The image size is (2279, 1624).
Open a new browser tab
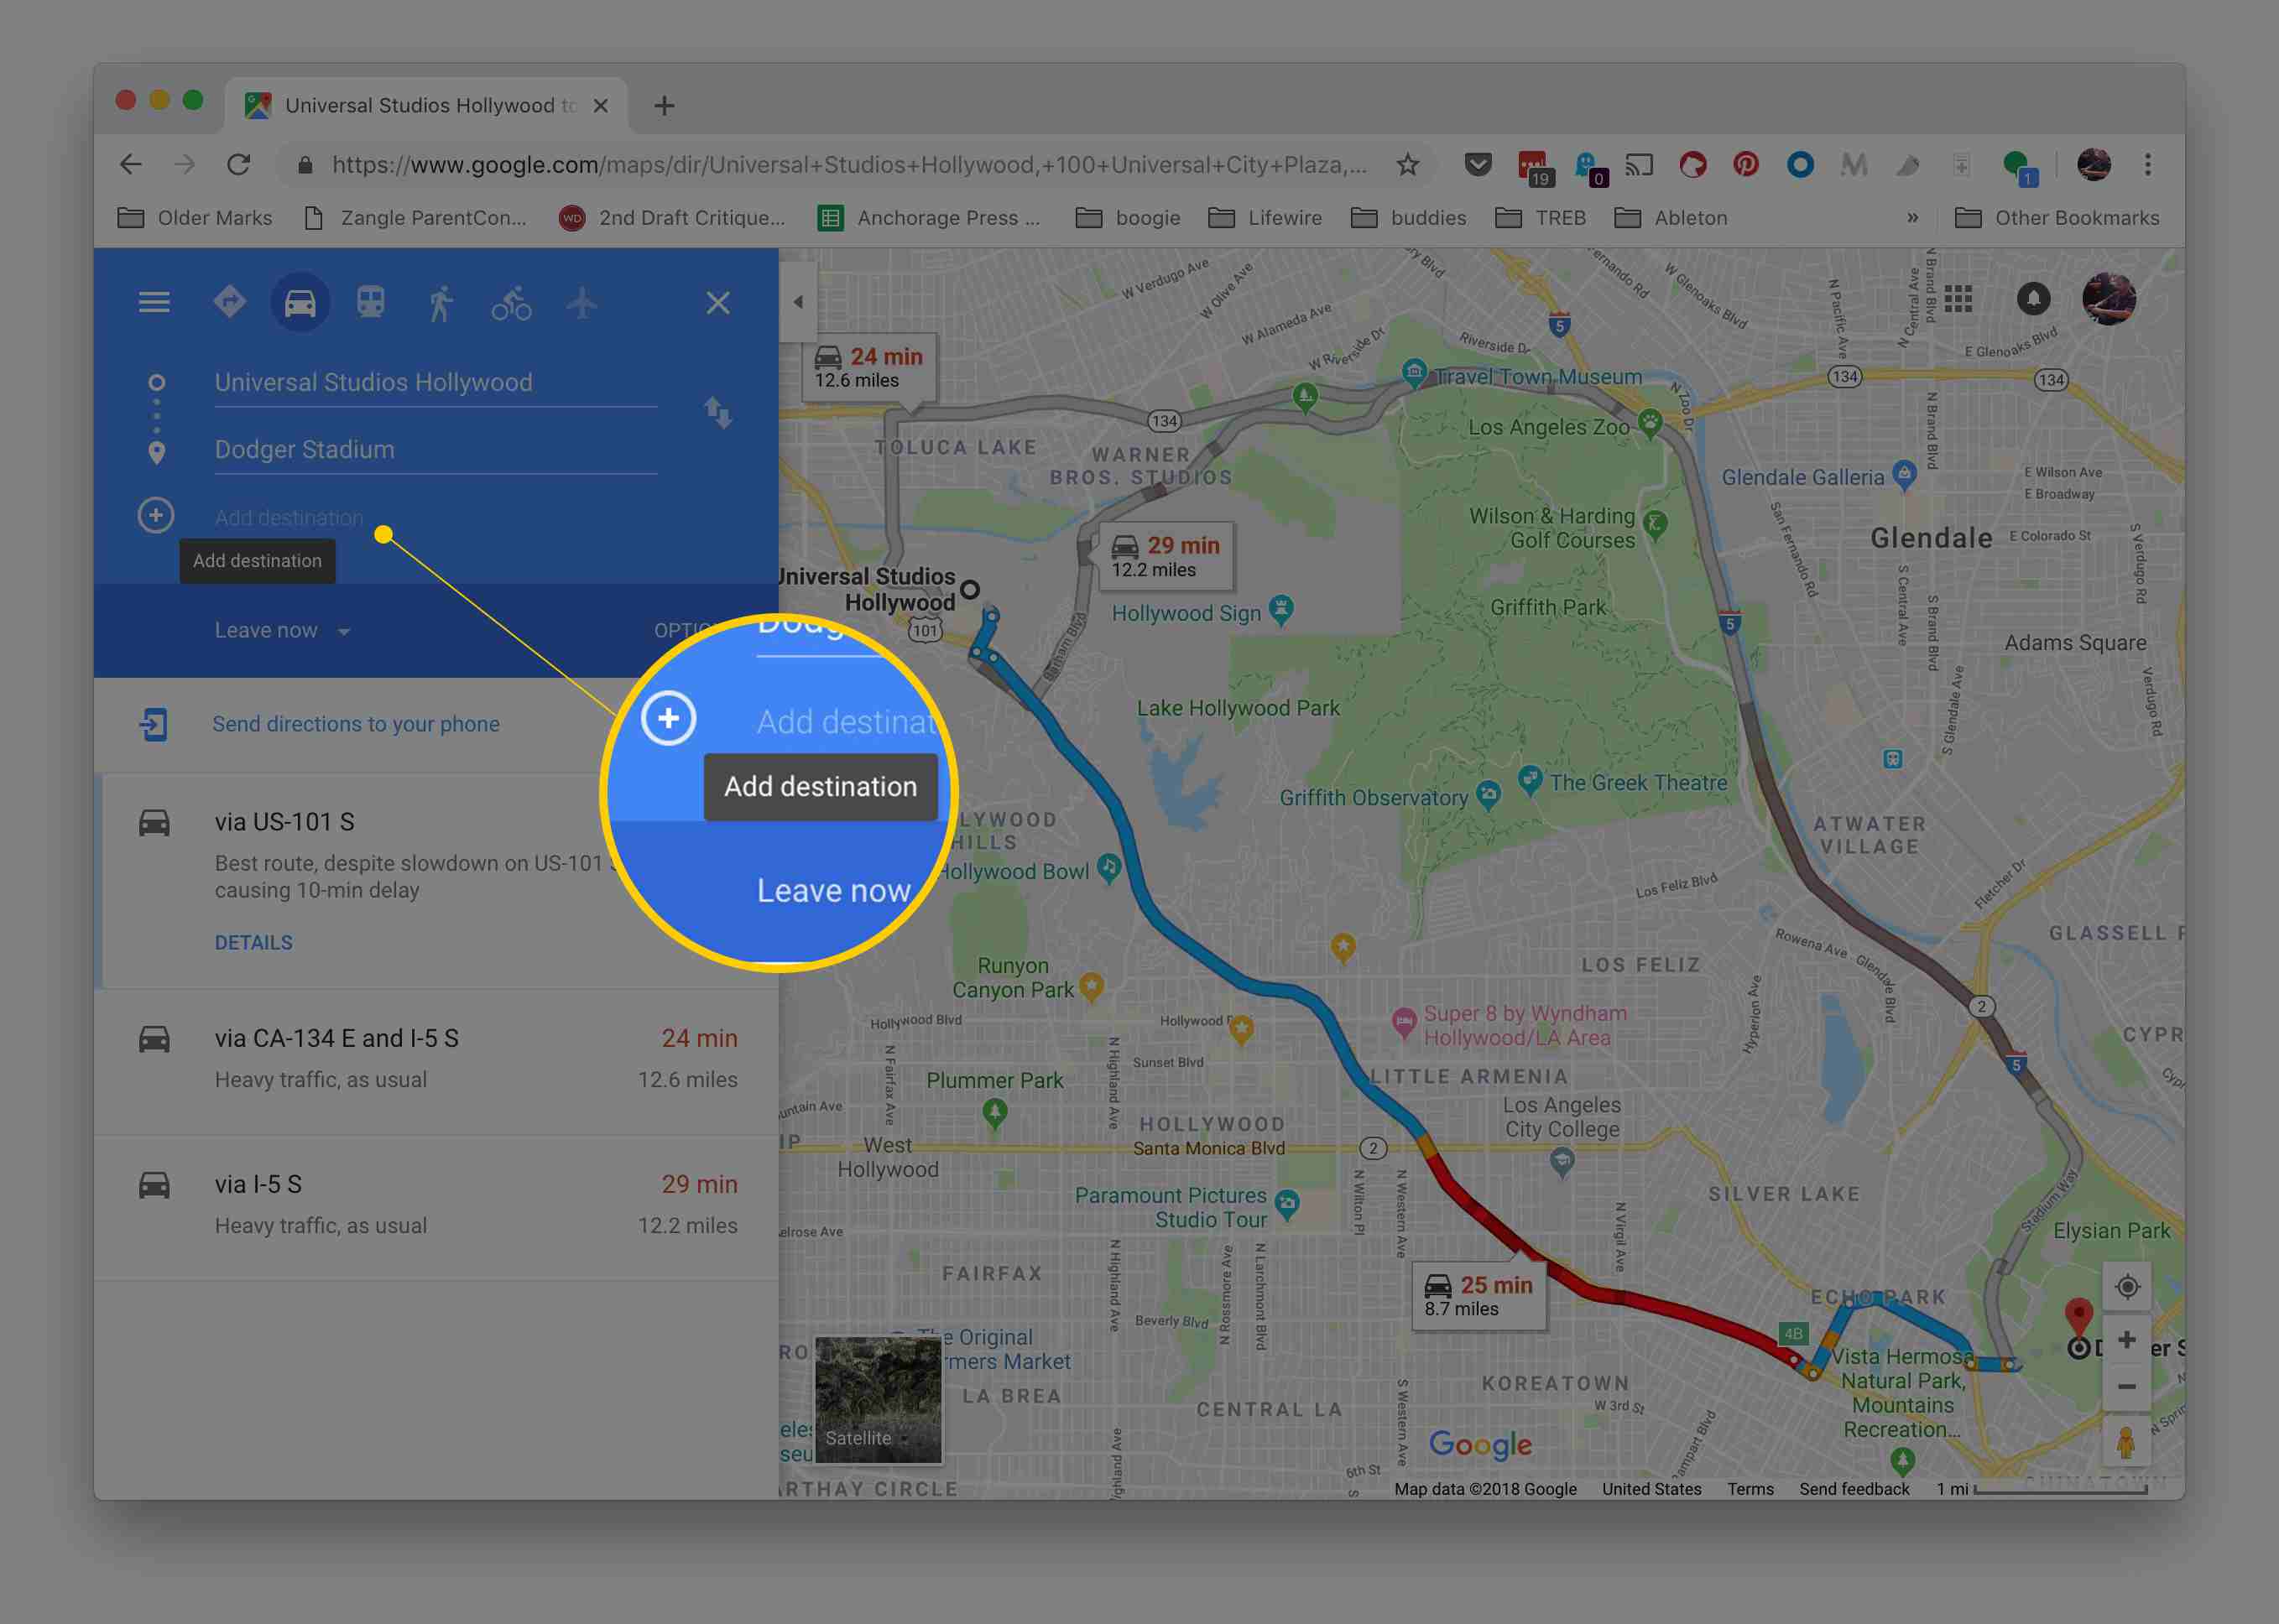pyautogui.click(x=665, y=106)
